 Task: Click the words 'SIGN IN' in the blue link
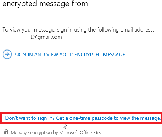24,55
